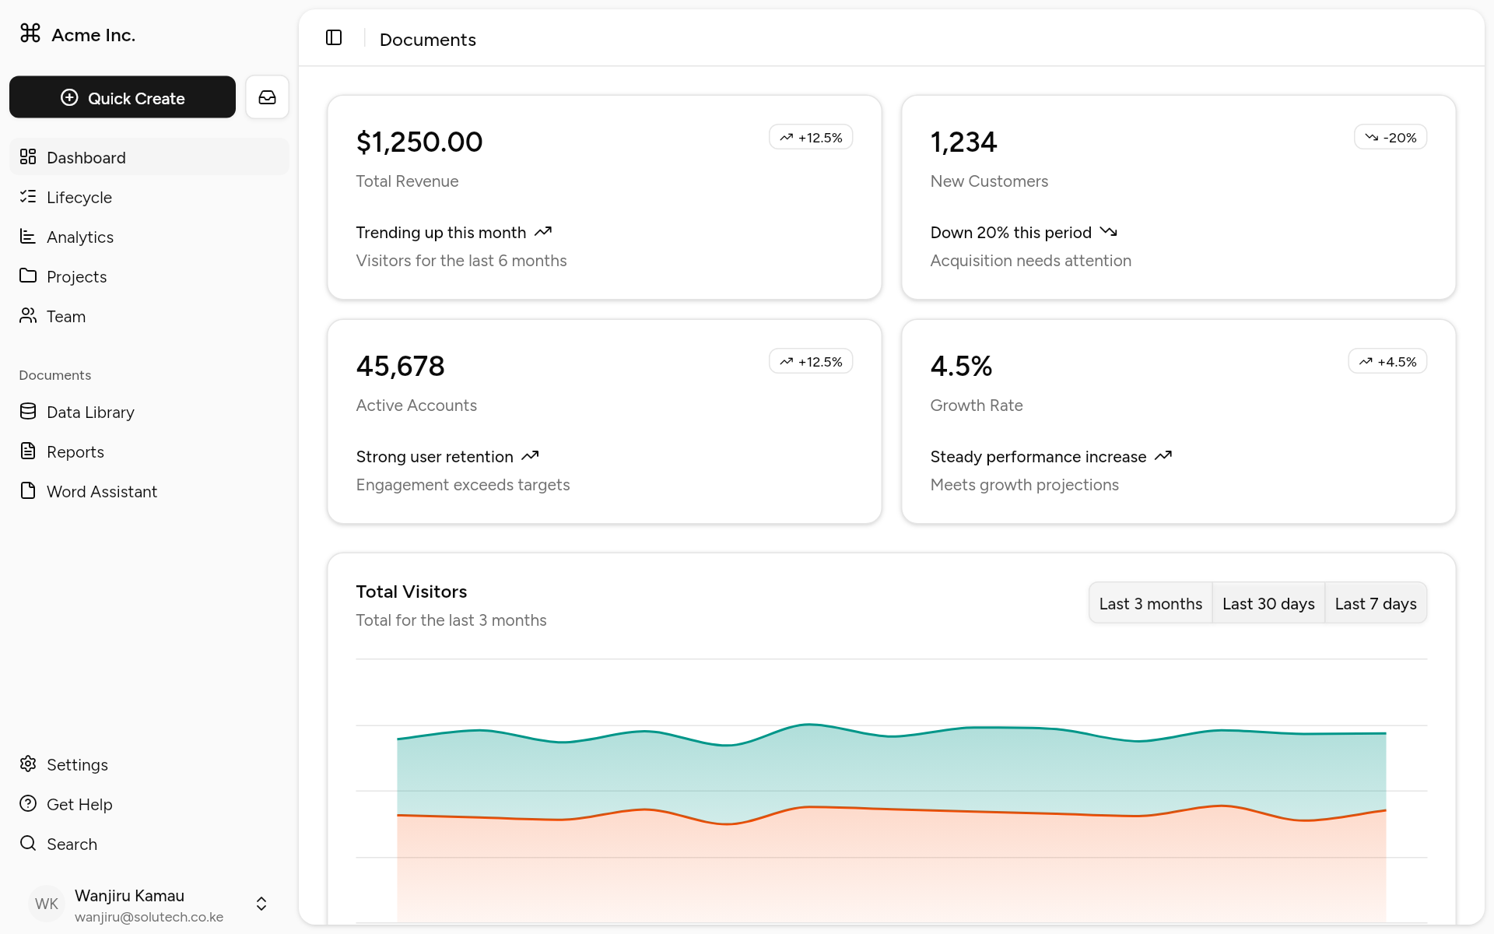Click the wanjiru@solutech.co.ke email text
The image size is (1494, 934).
[149, 917]
